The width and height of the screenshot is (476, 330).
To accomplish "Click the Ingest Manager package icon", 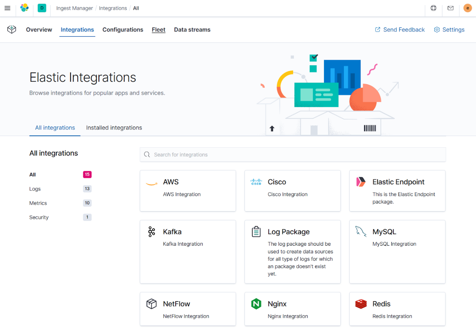I will point(11,30).
